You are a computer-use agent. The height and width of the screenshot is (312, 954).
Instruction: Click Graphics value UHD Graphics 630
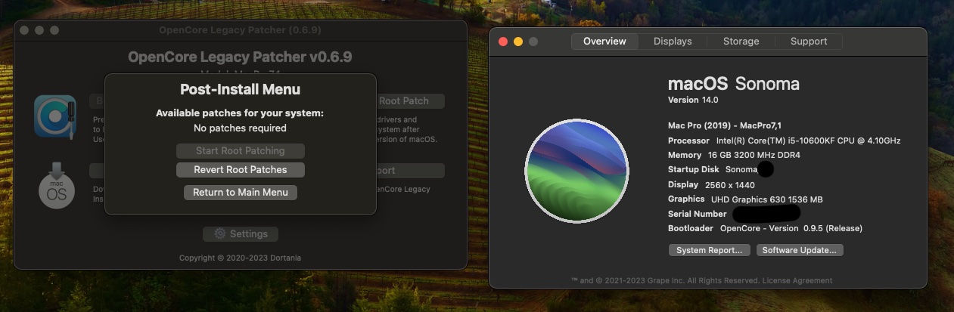[x=766, y=199]
